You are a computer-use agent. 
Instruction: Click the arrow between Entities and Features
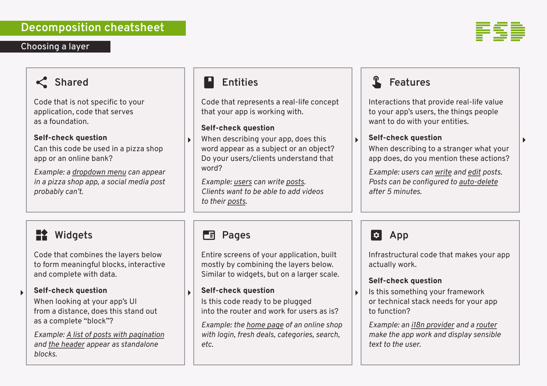pyautogui.click(x=357, y=140)
